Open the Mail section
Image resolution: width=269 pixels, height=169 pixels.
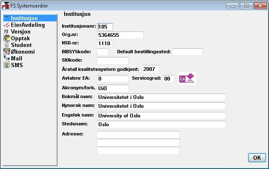click(x=16, y=58)
